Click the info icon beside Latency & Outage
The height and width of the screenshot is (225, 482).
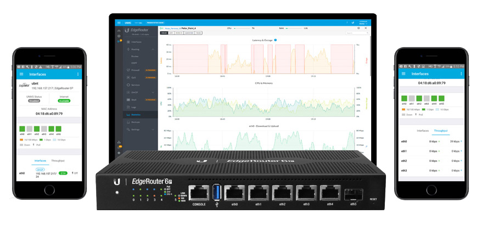[x=276, y=40]
